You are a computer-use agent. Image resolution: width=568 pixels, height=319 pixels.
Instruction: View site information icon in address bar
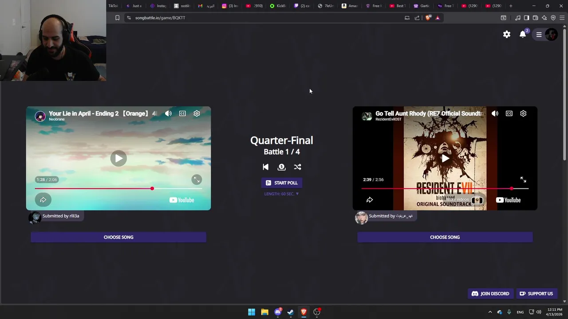[129, 18]
